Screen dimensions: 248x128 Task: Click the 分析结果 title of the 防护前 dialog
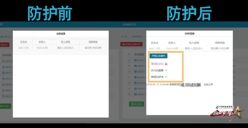pyautogui.click(x=61, y=33)
